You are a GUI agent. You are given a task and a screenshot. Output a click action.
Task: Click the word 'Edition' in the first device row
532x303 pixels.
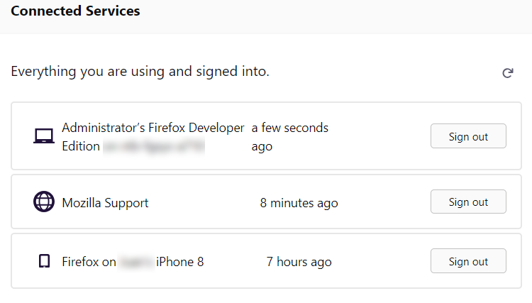(81, 146)
